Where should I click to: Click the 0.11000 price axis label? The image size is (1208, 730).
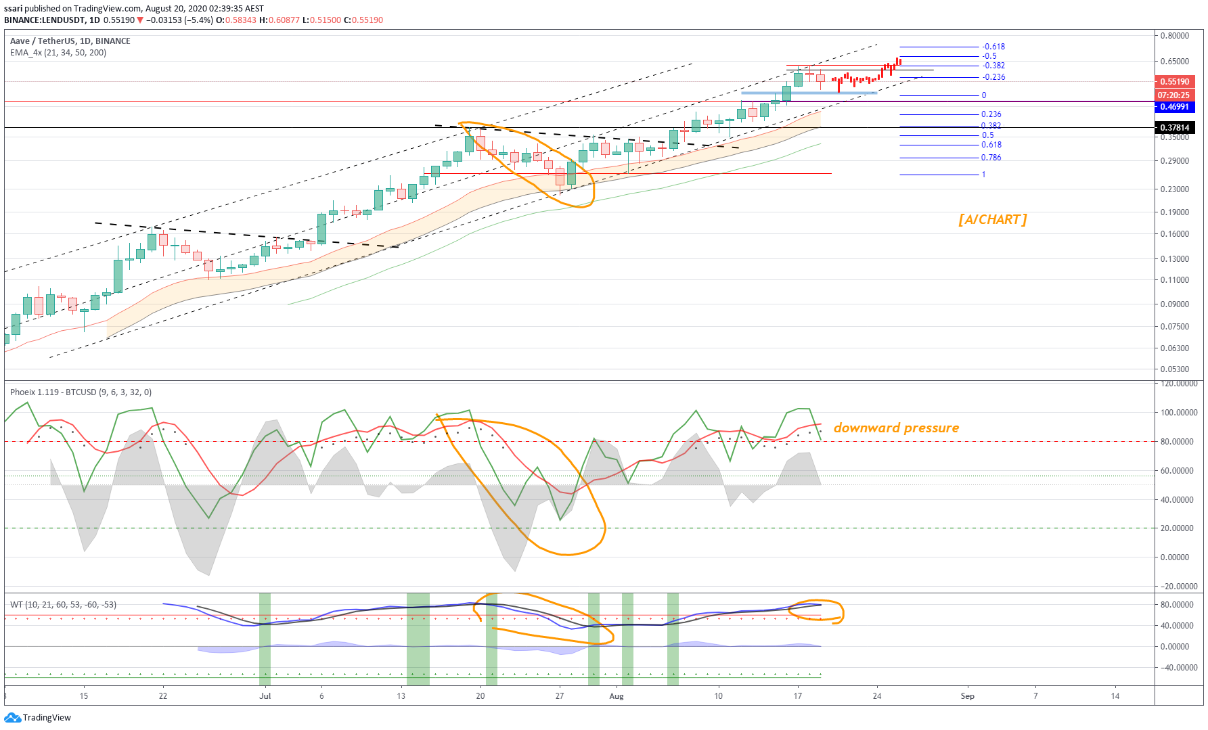(1175, 280)
